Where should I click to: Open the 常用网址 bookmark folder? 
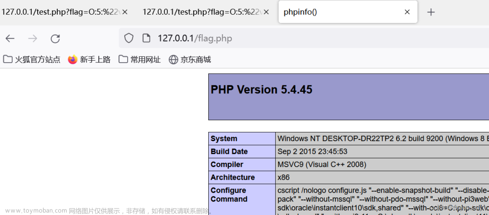point(140,59)
